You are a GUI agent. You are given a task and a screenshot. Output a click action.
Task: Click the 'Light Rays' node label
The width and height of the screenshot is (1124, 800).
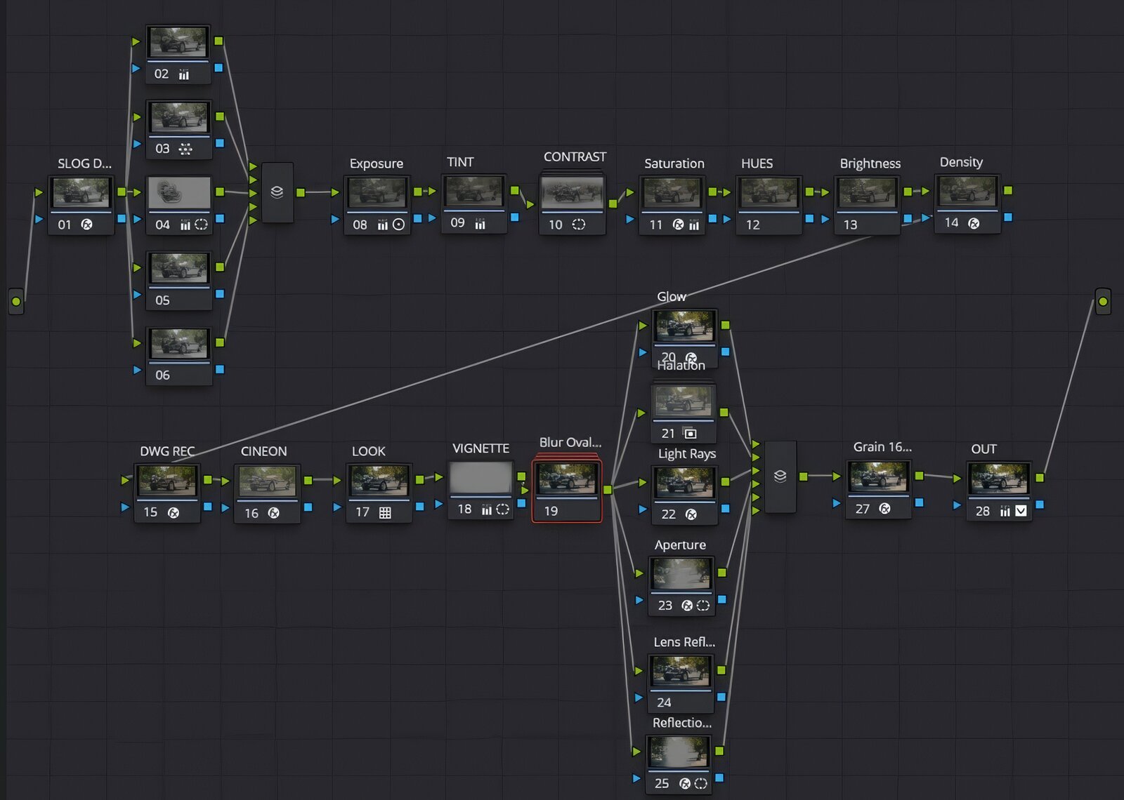(x=687, y=454)
